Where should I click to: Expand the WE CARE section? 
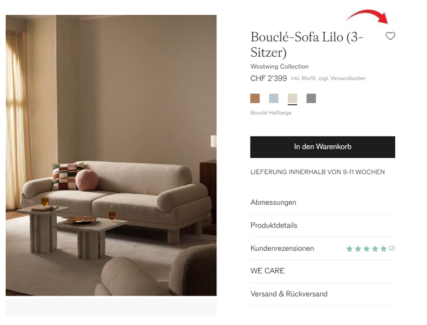click(x=323, y=271)
